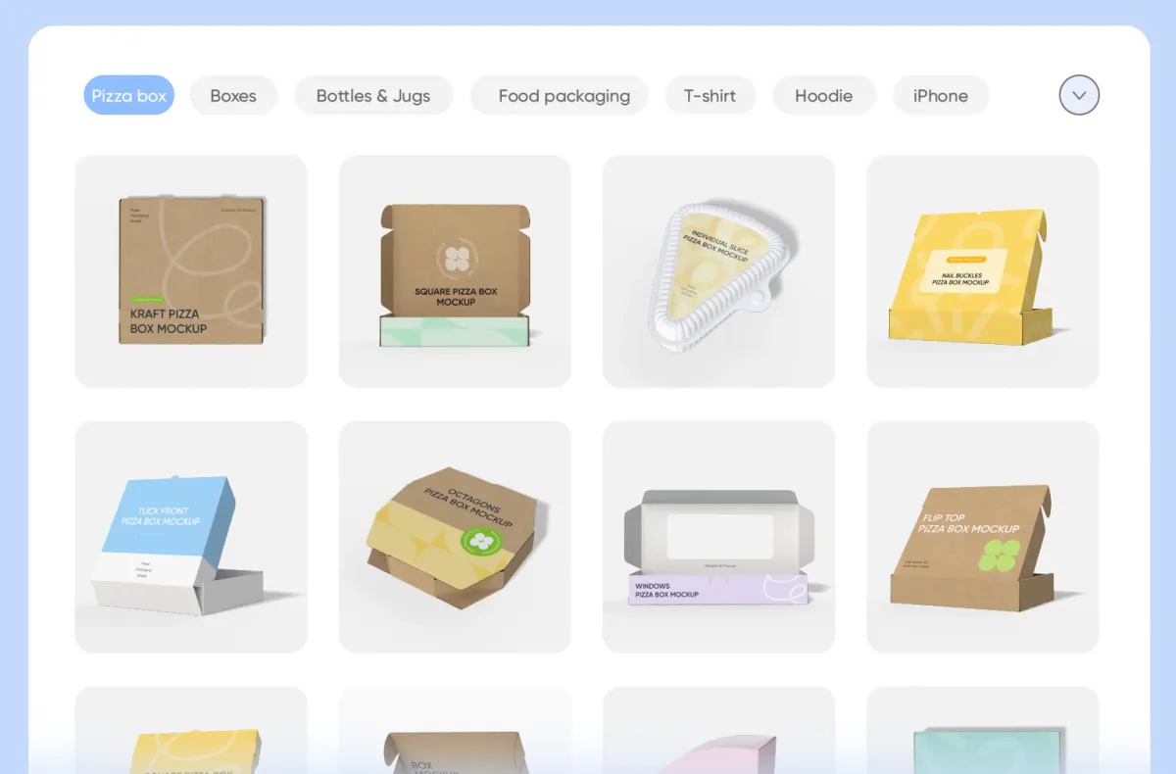
Task: Expand more categories with chevron button
Action: [x=1079, y=96]
